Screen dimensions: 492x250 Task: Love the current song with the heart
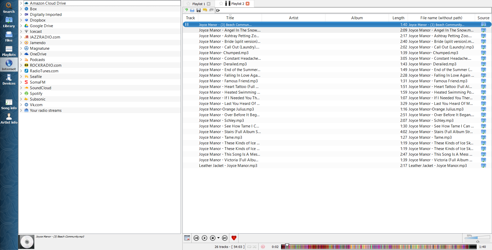click(234, 238)
